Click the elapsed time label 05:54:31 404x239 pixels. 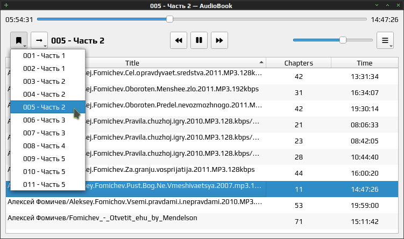click(x=19, y=19)
